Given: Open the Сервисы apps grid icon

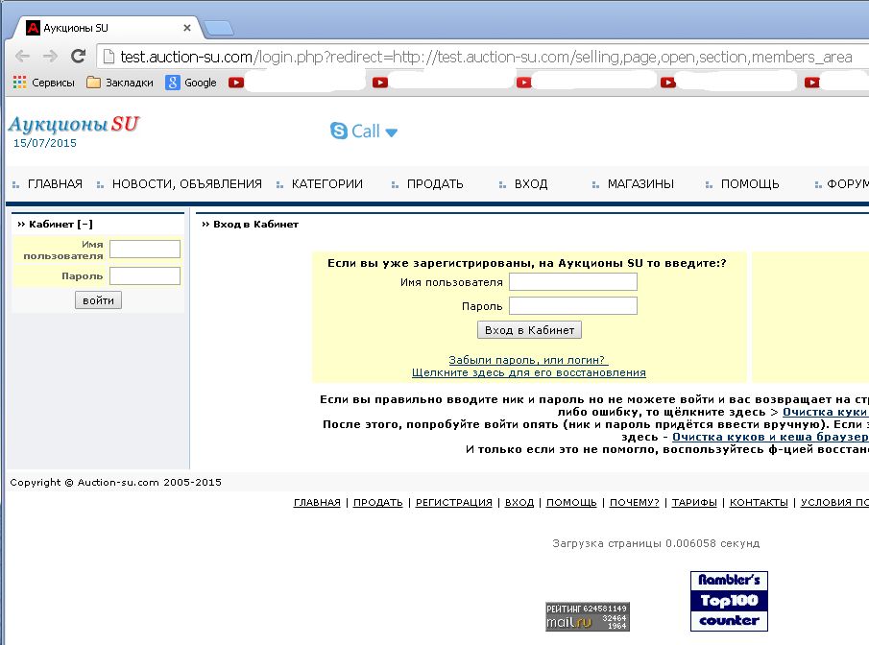Looking at the screenshot, I should click(19, 83).
